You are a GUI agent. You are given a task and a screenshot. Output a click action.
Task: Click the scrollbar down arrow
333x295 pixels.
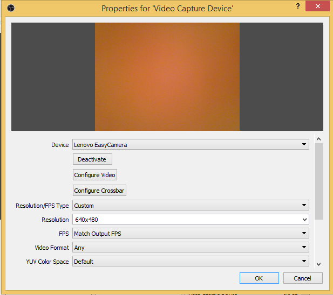click(x=318, y=264)
